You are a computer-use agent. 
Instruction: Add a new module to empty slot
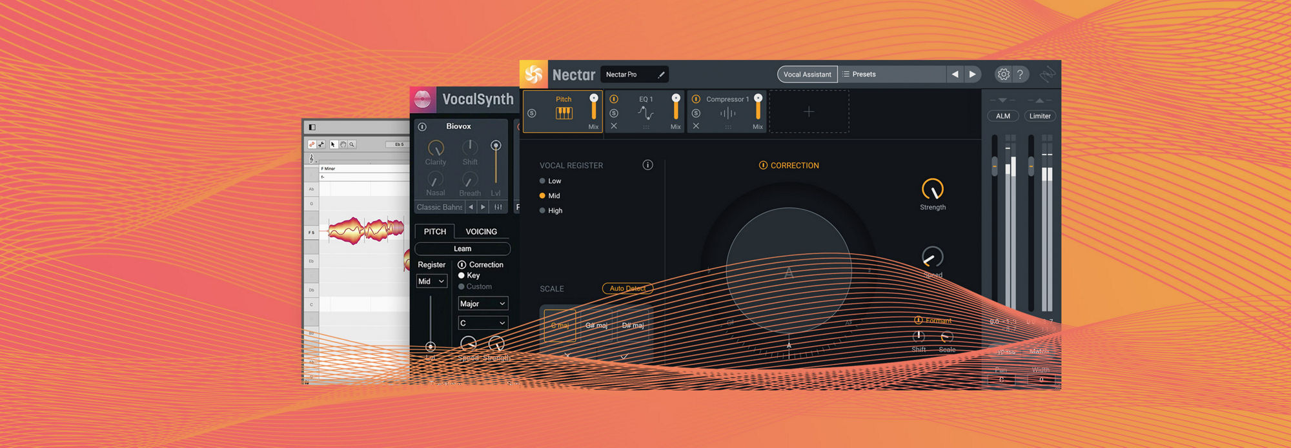(808, 112)
